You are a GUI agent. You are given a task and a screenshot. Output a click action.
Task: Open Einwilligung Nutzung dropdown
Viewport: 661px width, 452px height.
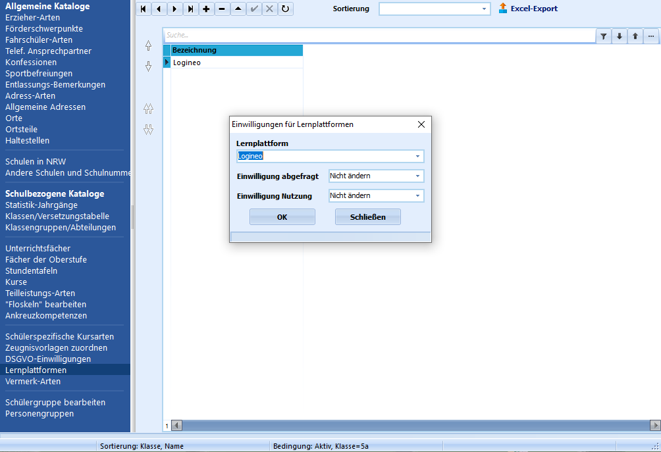pos(417,196)
